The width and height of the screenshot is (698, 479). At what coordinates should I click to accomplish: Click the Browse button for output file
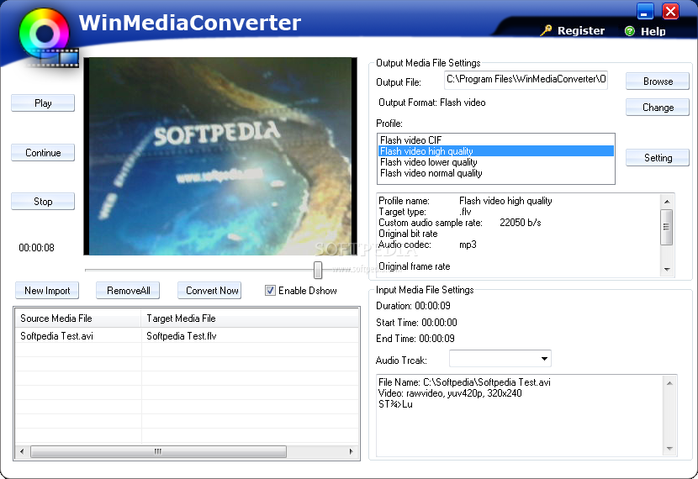coord(658,82)
